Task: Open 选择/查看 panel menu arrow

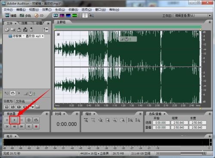Action: click(x=210, y=114)
